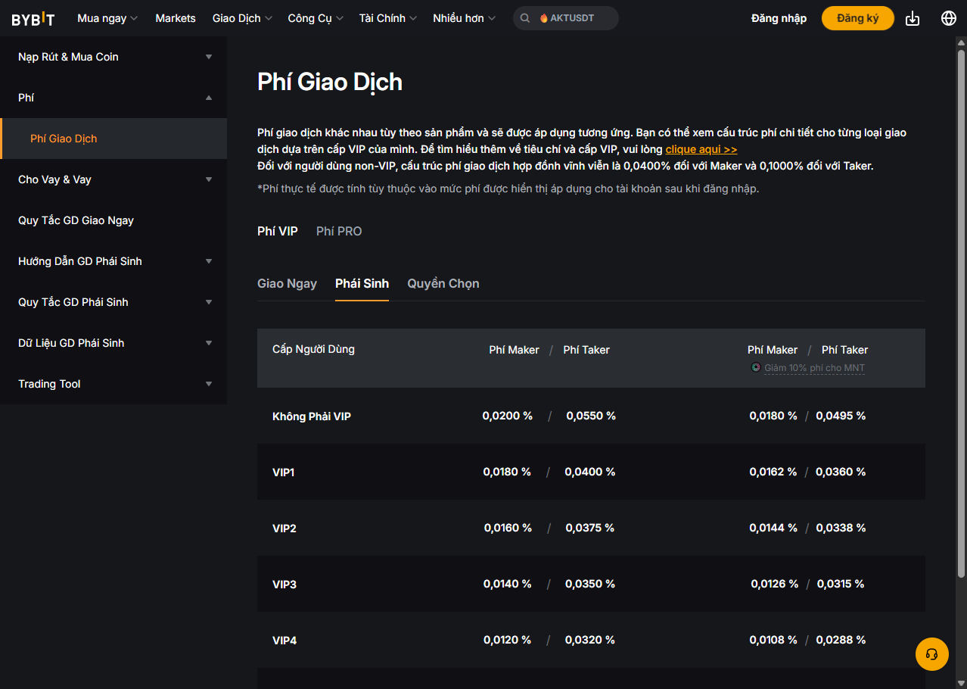Image resolution: width=967 pixels, height=689 pixels.
Task: Select the Giao Ngay tab
Action: (287, 284)
